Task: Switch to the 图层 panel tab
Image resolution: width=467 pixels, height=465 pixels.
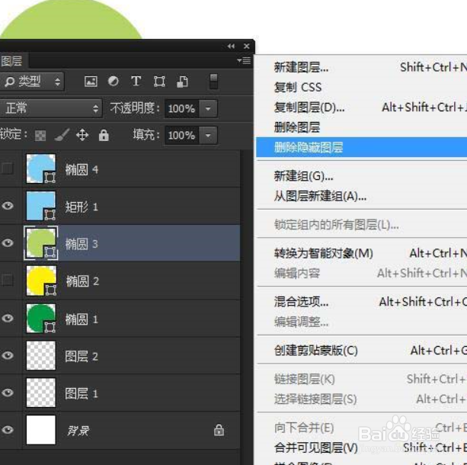Action: tap(12, 61)
